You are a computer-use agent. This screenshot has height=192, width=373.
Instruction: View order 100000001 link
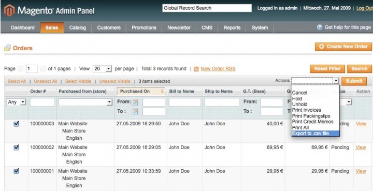[x=361, y=171]
